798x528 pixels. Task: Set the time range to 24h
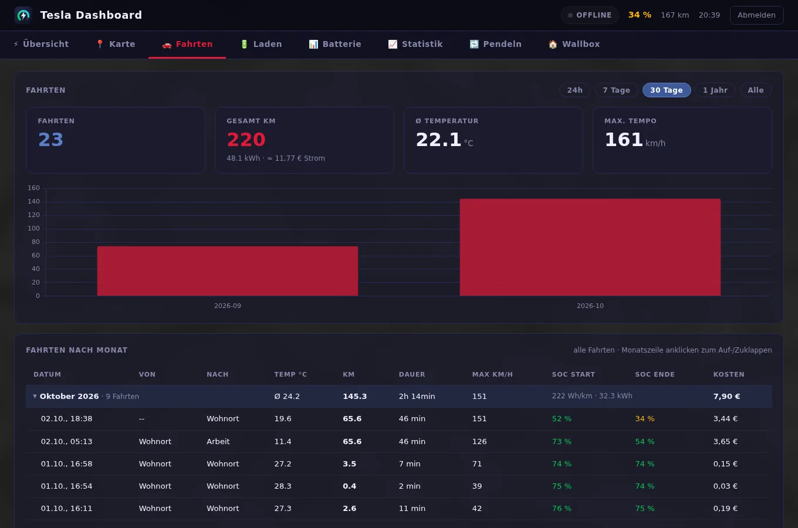click(x=575, y=90)
